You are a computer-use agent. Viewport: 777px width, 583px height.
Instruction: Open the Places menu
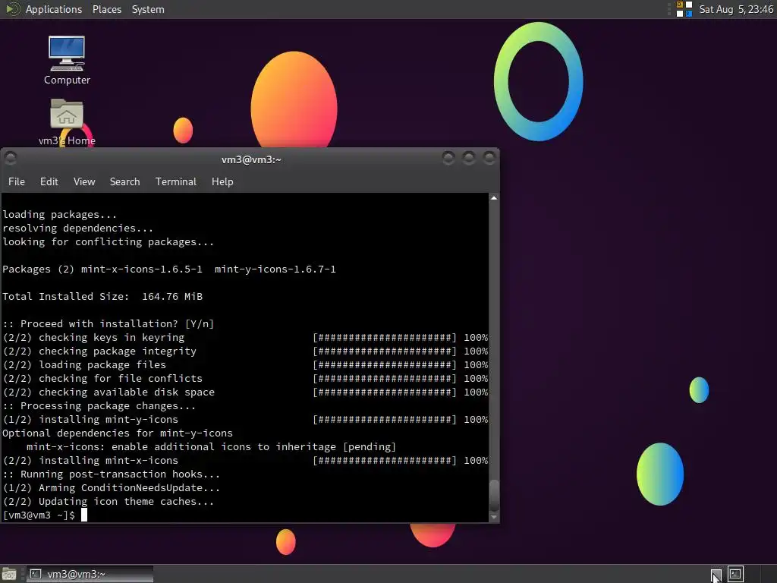coord(106,9)
